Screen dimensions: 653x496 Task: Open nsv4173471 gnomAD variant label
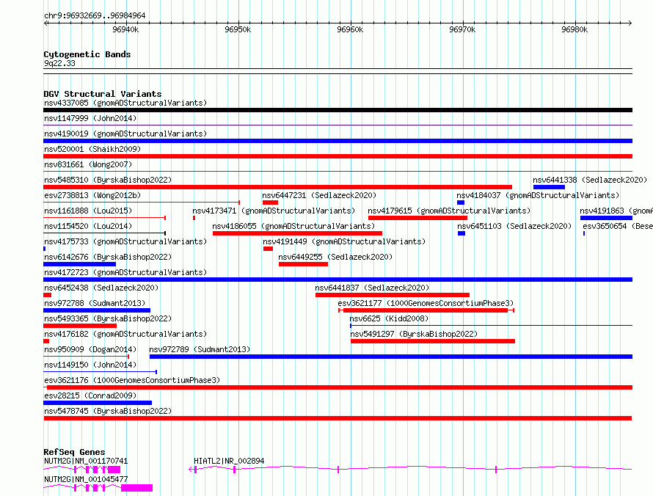click(x=274, y=211)
